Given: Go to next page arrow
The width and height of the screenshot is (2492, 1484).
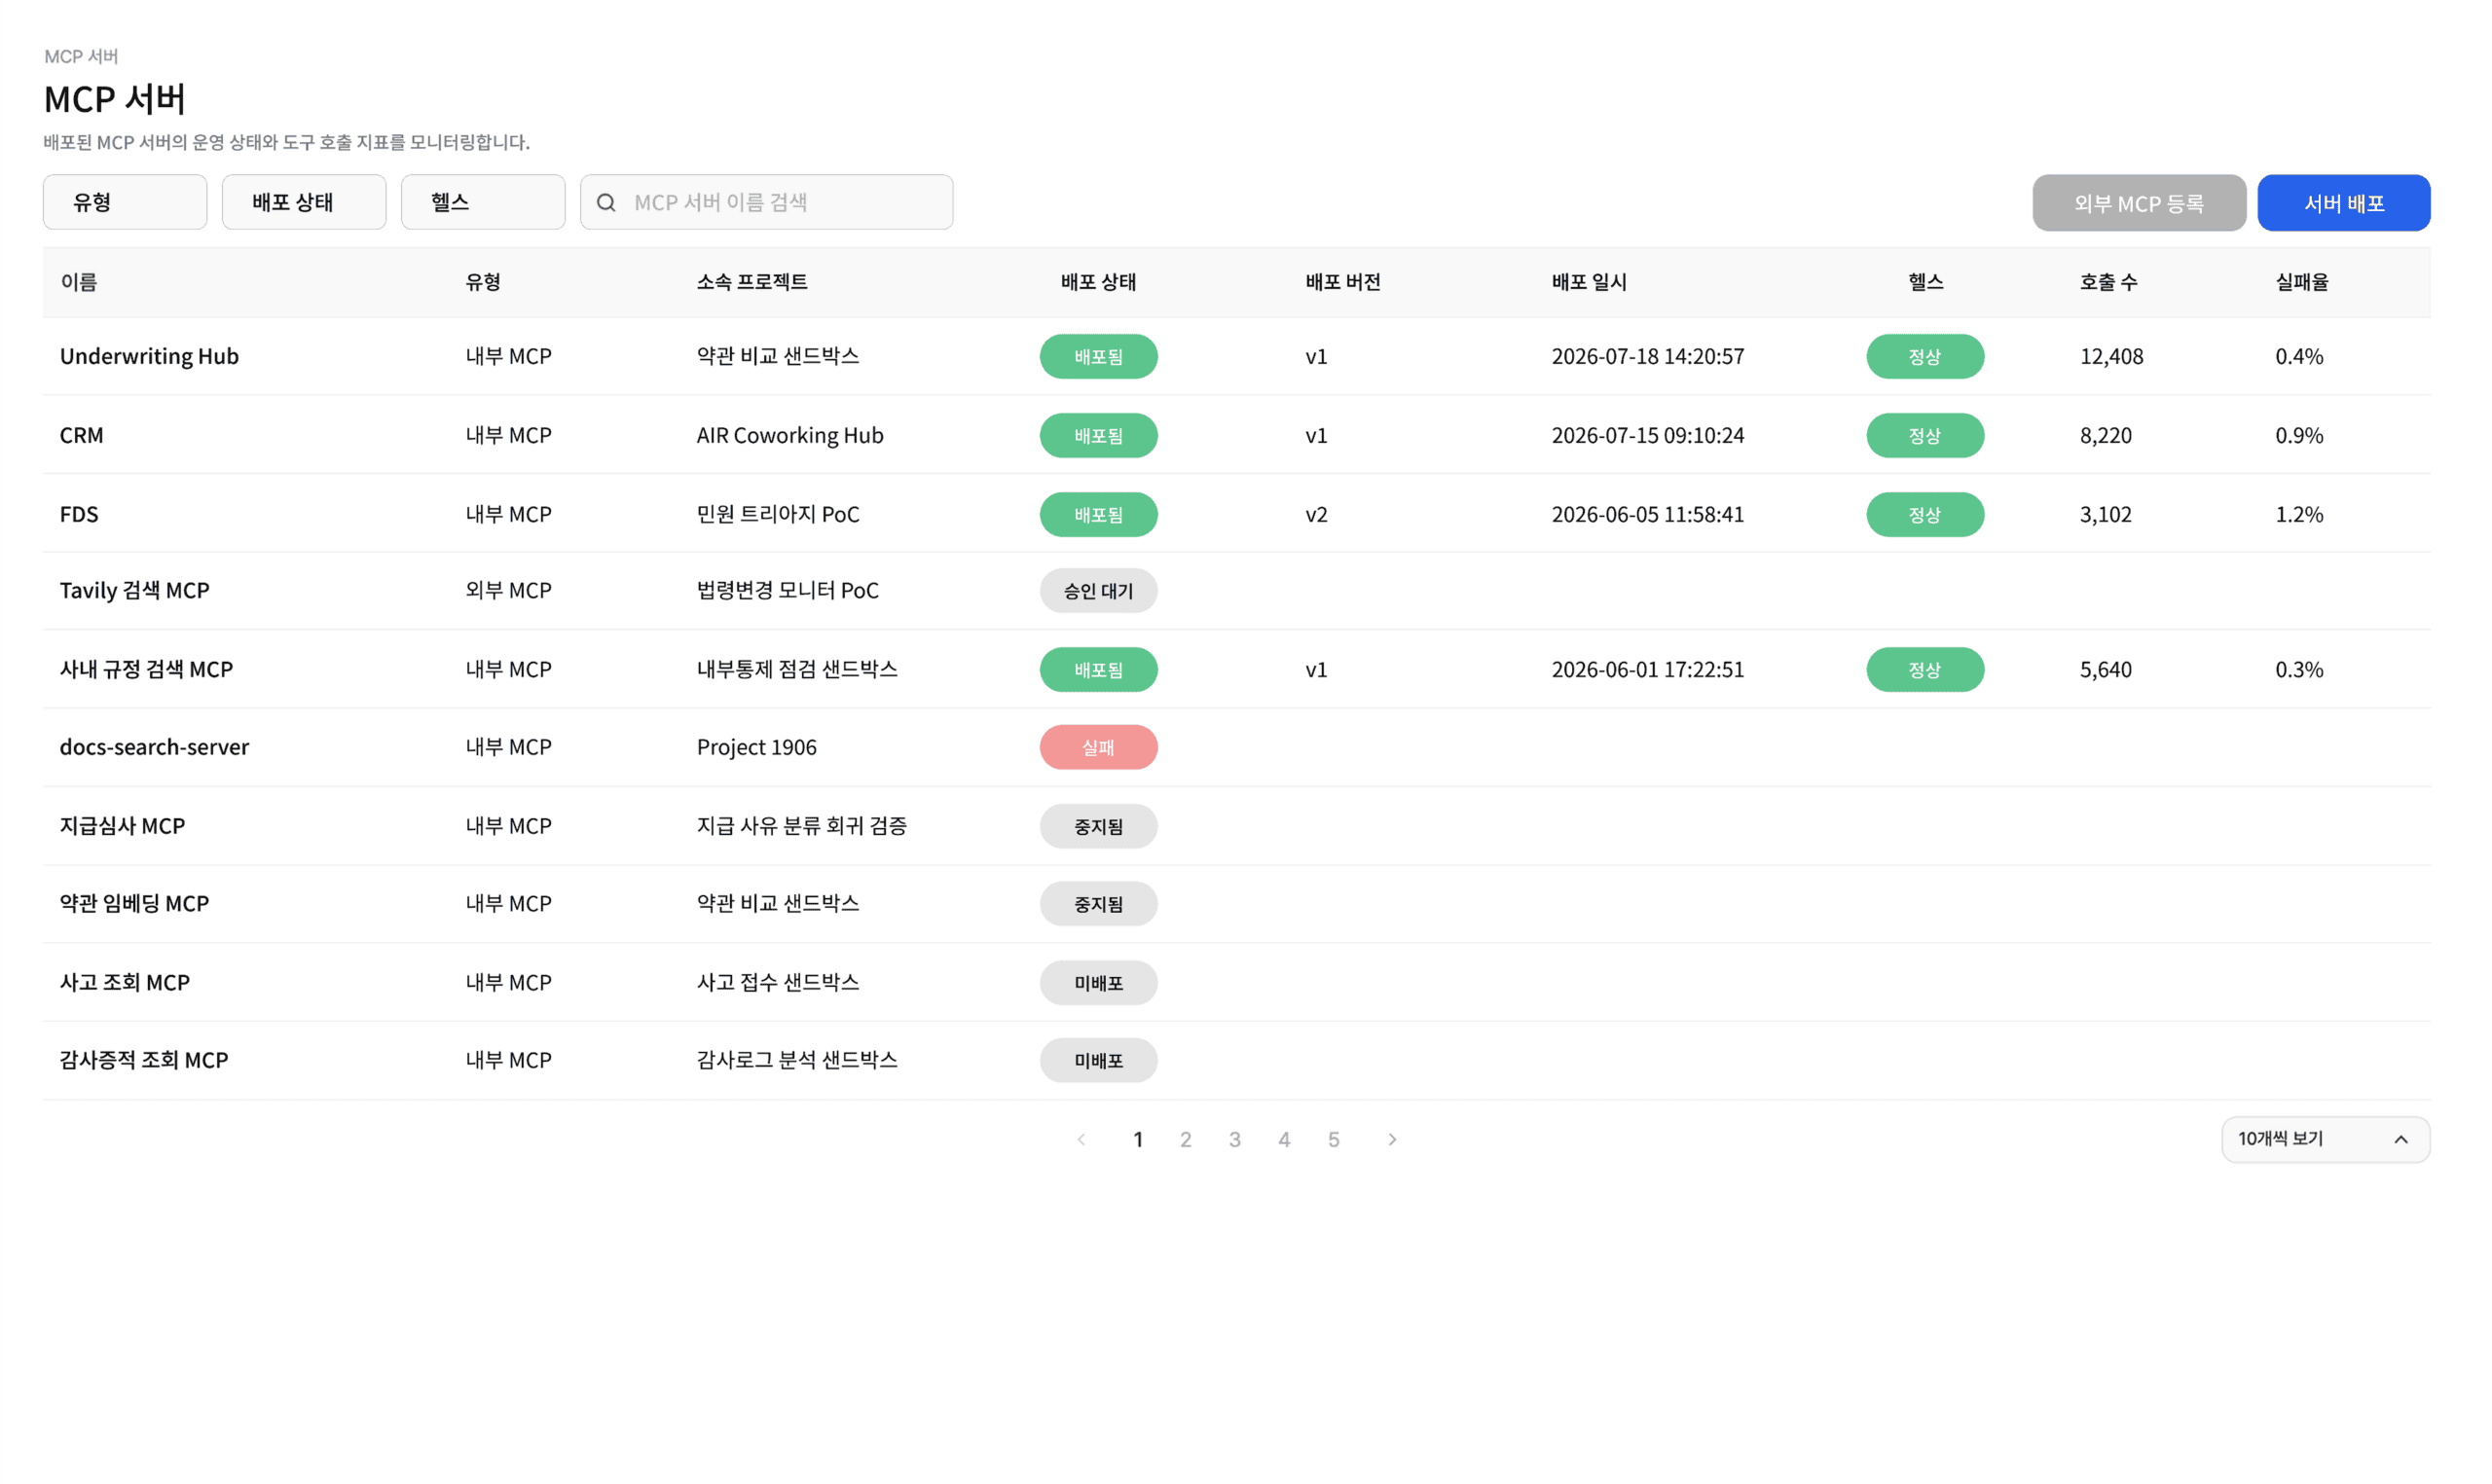Looking at the screenshot, I should tap(1392, 1140).
